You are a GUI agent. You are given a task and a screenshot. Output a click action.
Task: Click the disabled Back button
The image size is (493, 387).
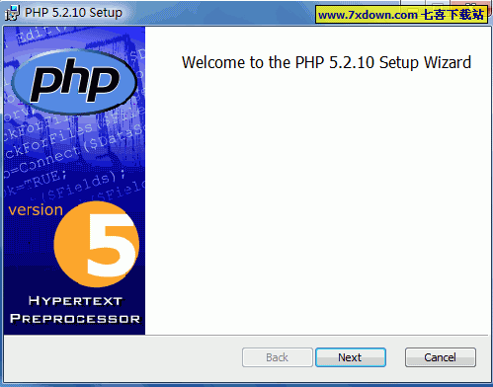[278, 357]
